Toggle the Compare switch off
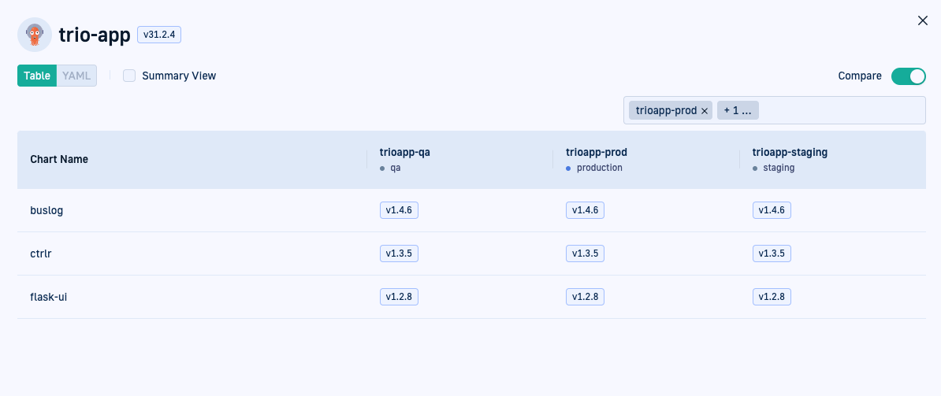Screen dimensions: 941x396 [909, 76]
